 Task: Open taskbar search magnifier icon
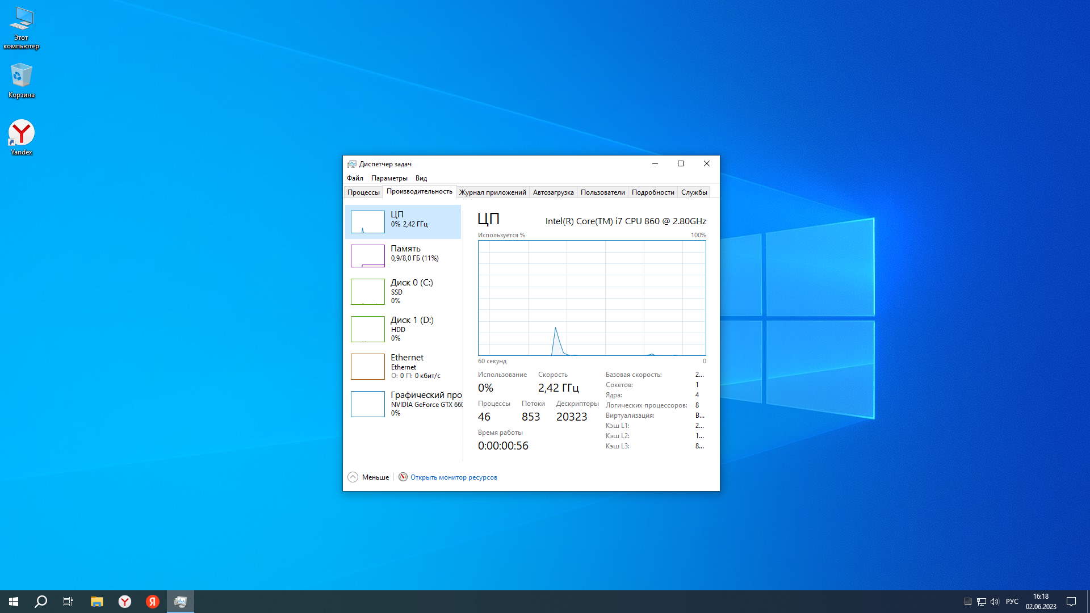[x=41, y=602]
